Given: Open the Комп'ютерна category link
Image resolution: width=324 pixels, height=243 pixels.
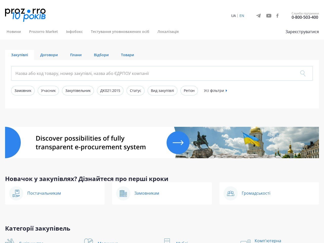Looking at the screenshot, I should (268, 241).
